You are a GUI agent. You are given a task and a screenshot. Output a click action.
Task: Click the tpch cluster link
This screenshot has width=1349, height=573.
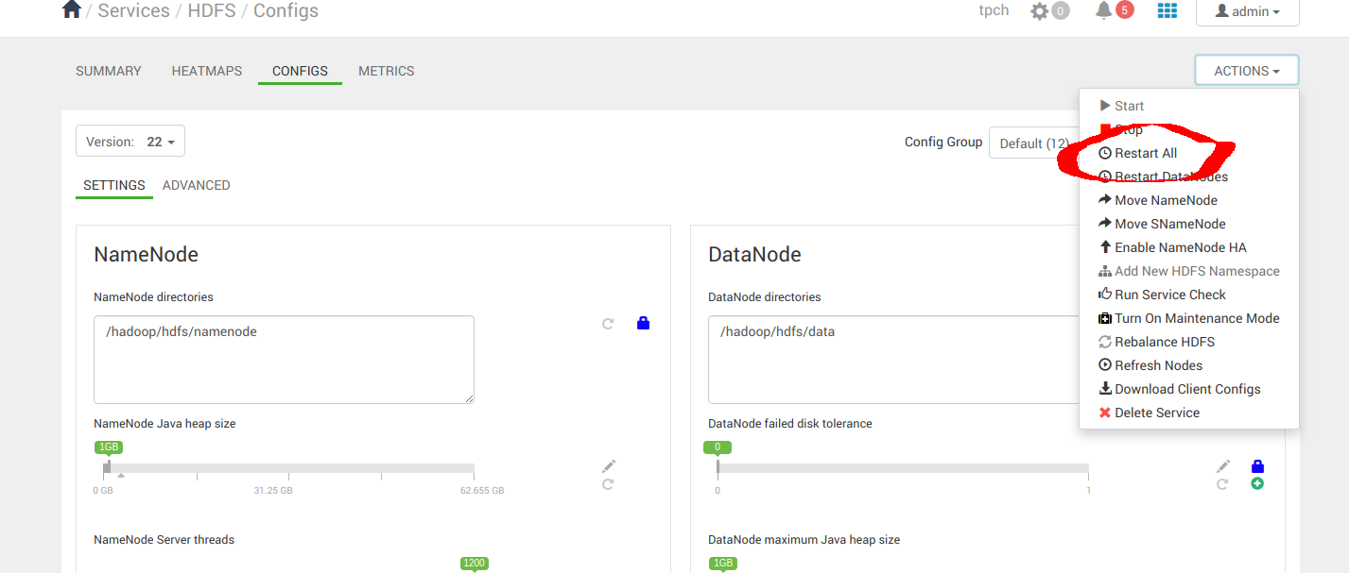(x=994, y=10)
